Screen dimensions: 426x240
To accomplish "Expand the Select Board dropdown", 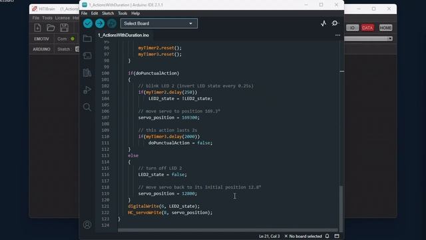I will pos(159,23).
